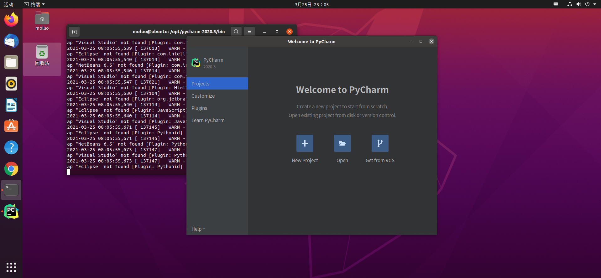Switch to the Customize tab
The width and height of the screenshot is (601, 278).
coord(217,96)
